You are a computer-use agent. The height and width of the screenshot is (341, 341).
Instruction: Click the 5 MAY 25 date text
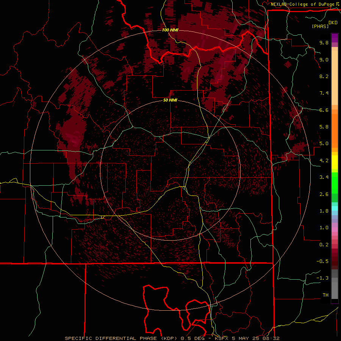pyautogui.click(x=246, y=338)
